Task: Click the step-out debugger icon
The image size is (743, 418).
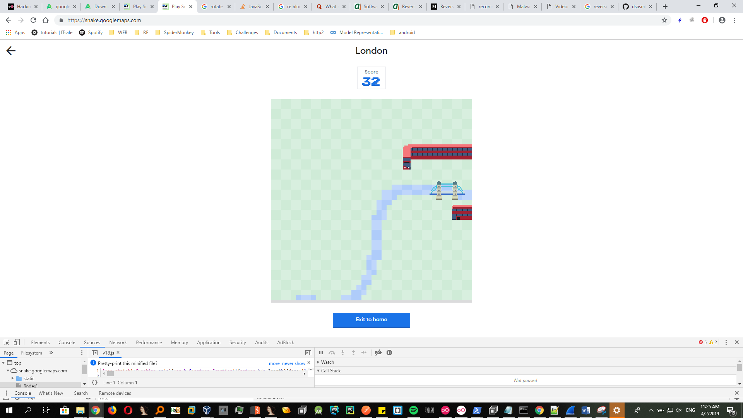Action: click(354, 353)
